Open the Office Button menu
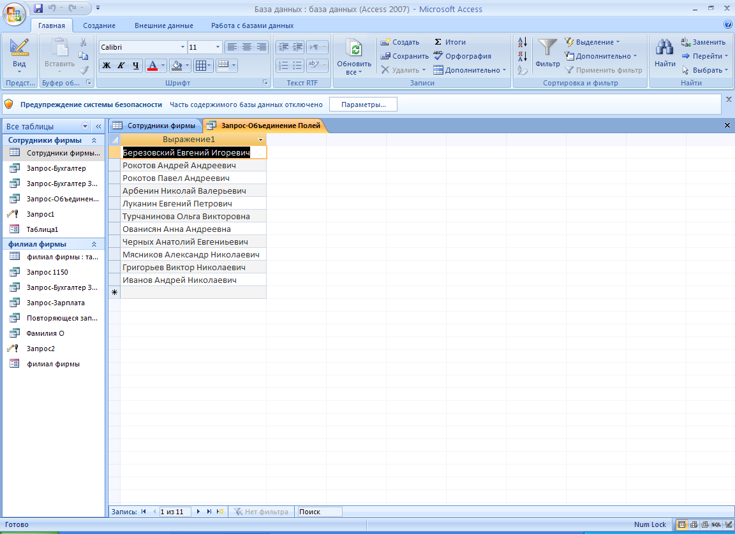 click(14, 14)
